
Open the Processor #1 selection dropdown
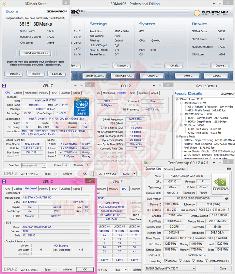(x=34, y=165)
